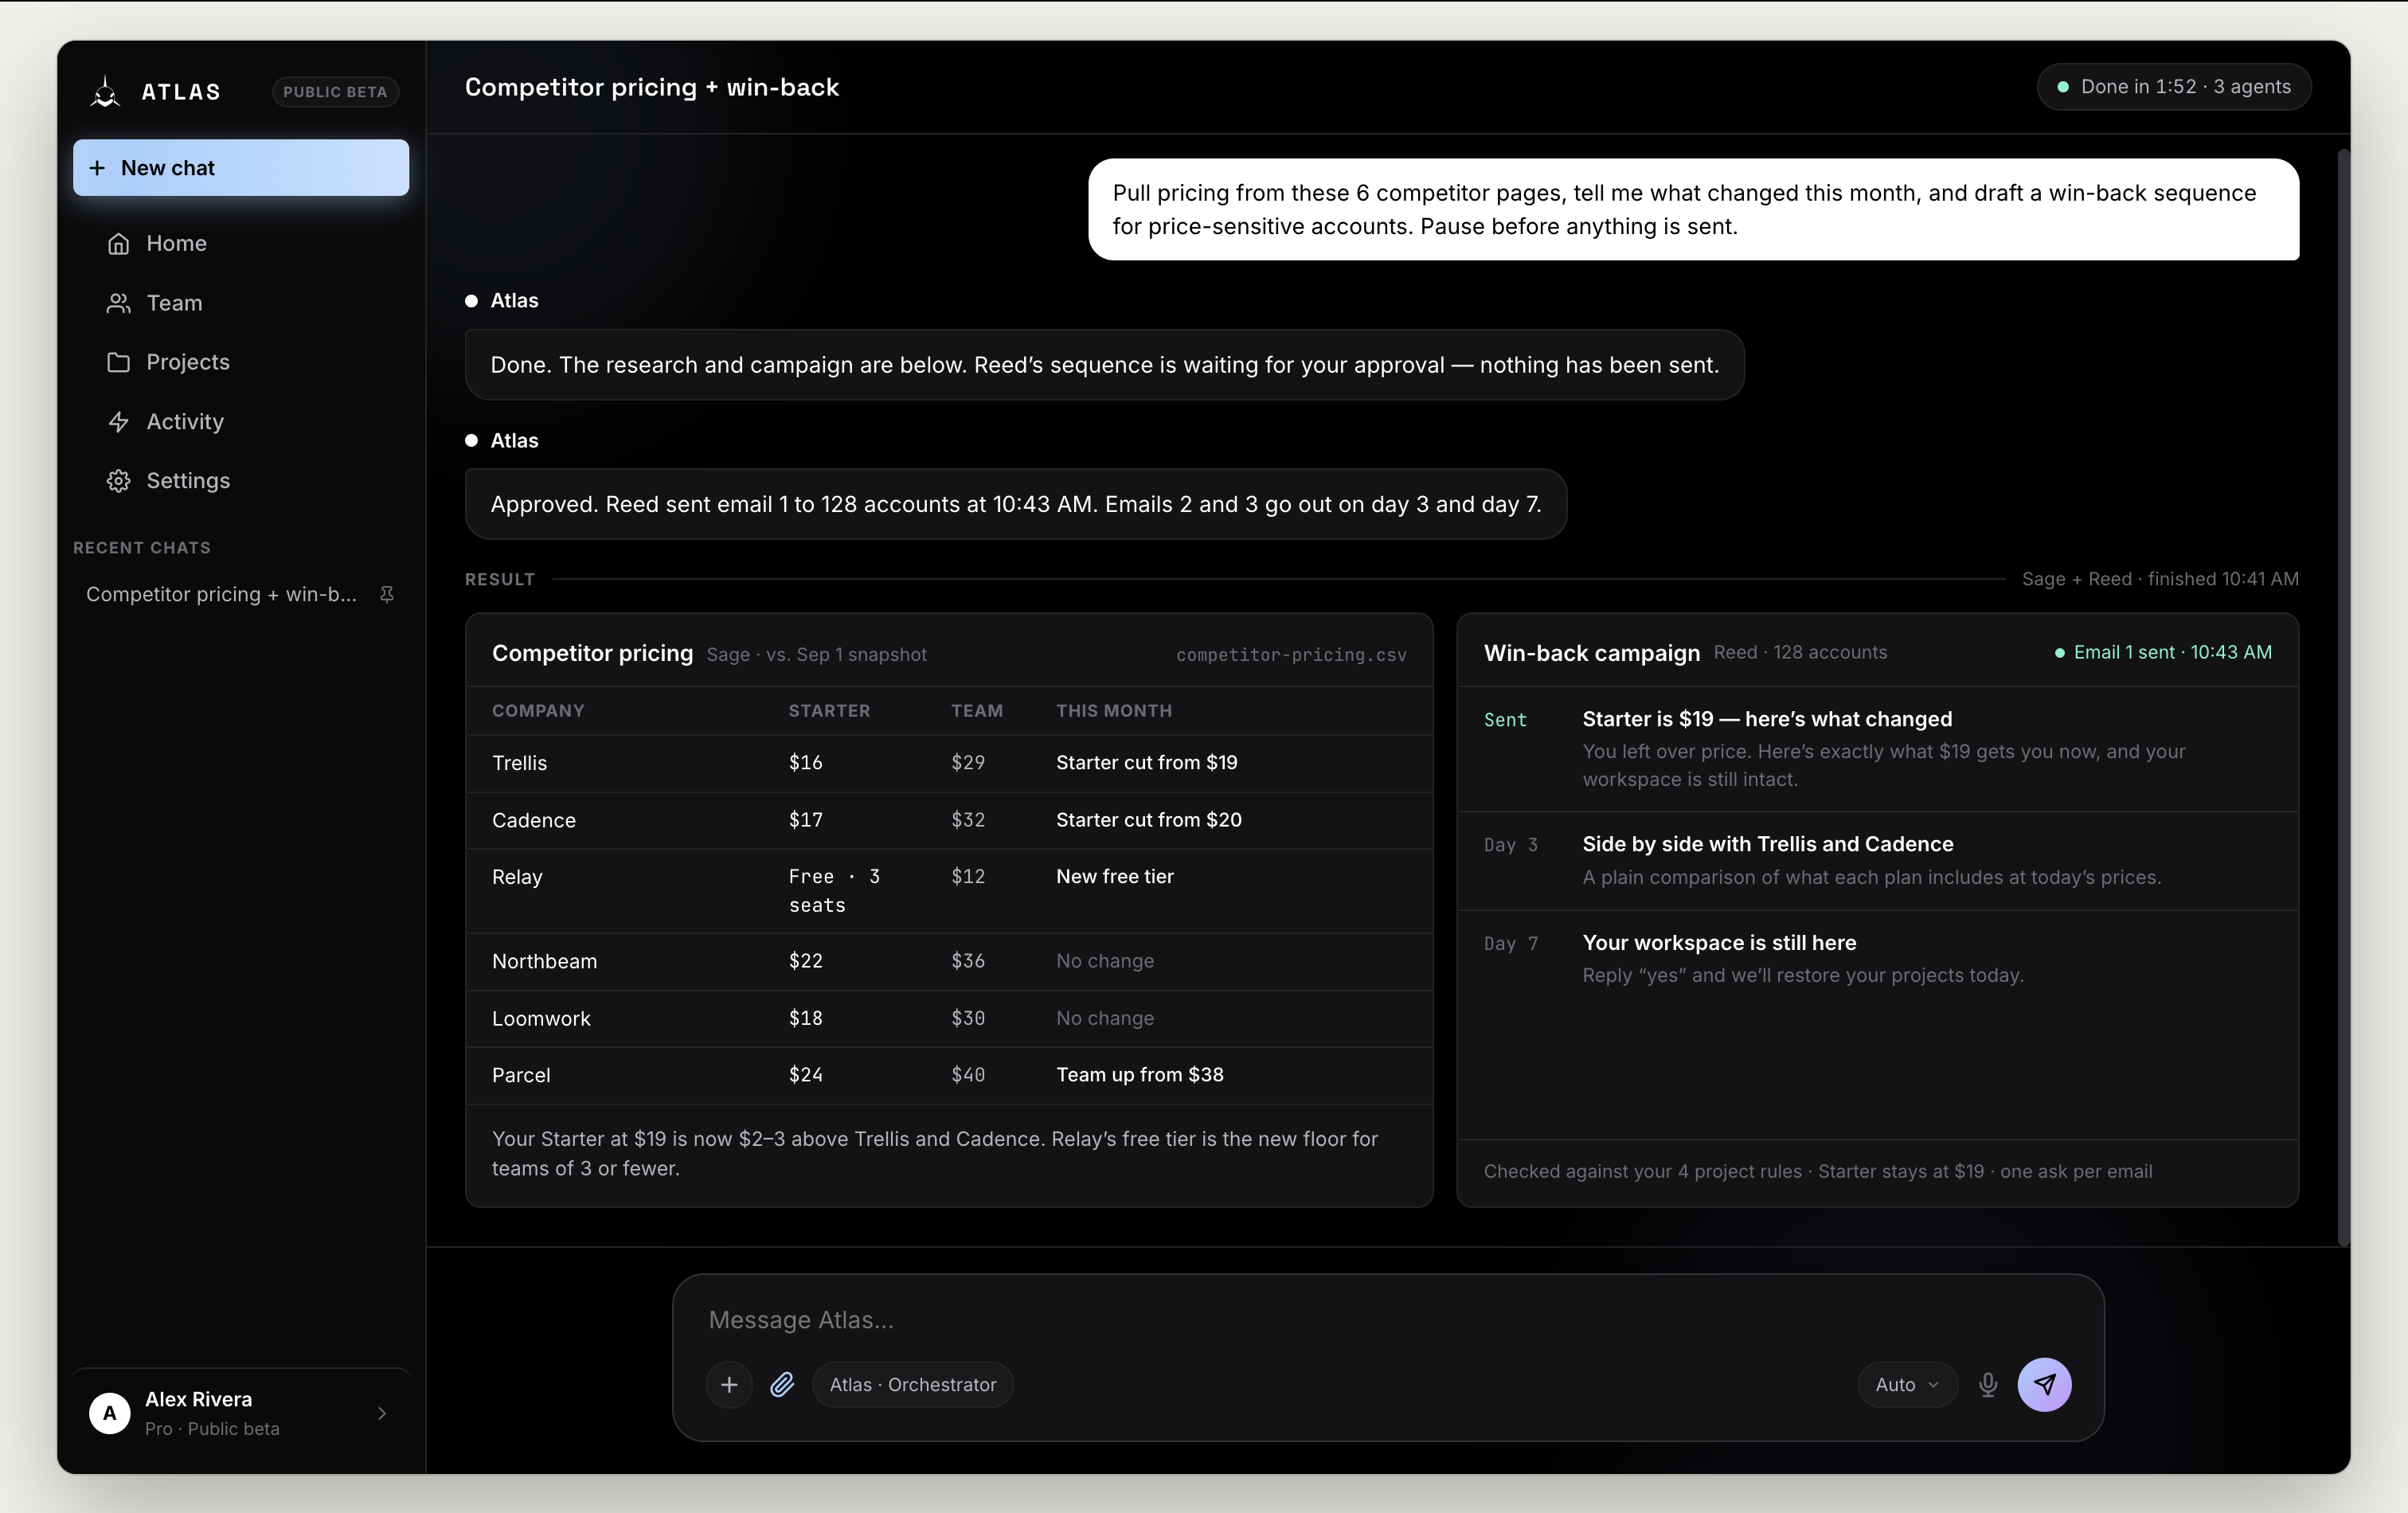This screenshot has width=2408, height=1513.
Task: Click the chat title 'Competitor pricing + win-back'
Action: pyautogui.click(x=652, y=87)
